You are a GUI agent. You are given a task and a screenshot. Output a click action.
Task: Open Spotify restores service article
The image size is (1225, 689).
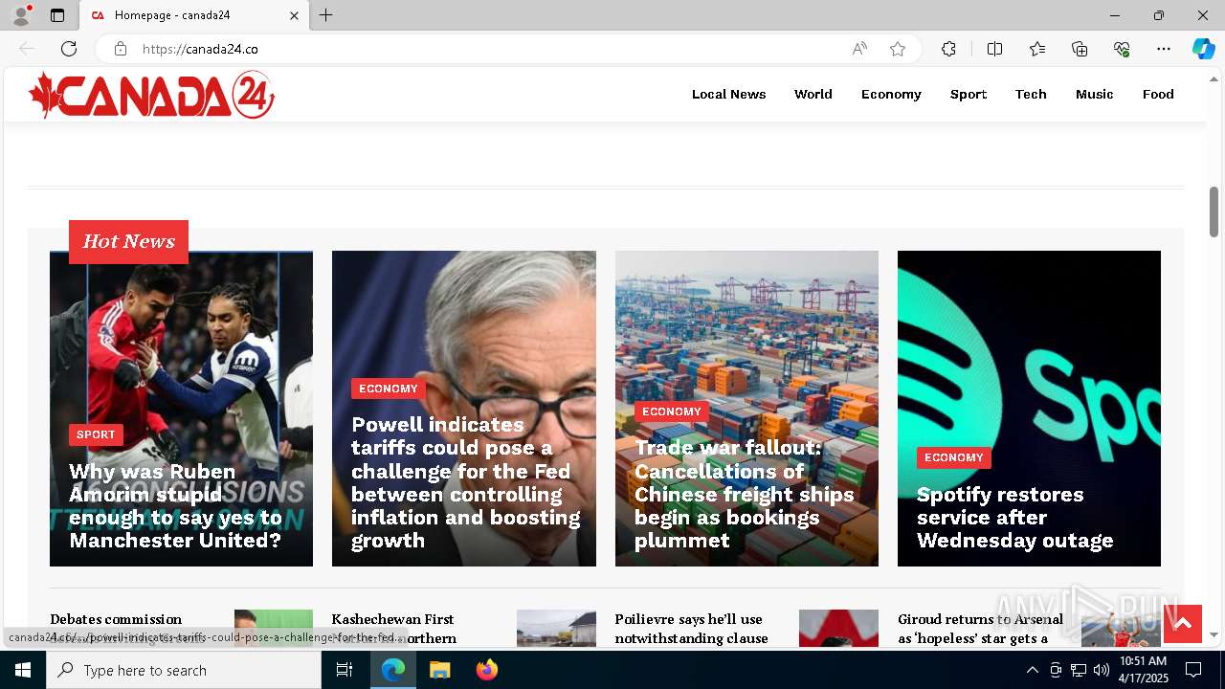point(1014,518)
